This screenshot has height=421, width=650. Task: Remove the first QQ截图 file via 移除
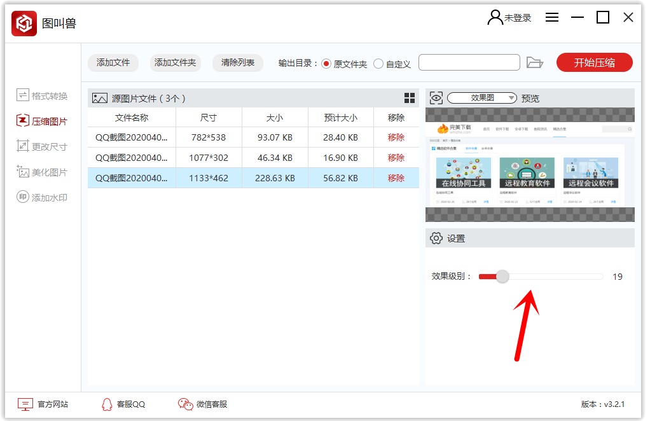pos(398,137)
